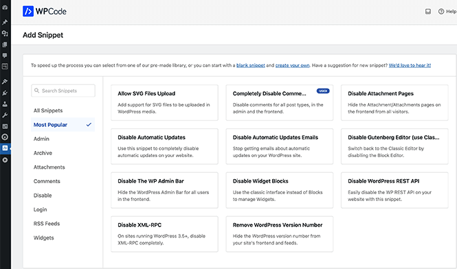
Task: Open the Users icon in sidebar
Action: 5,104
